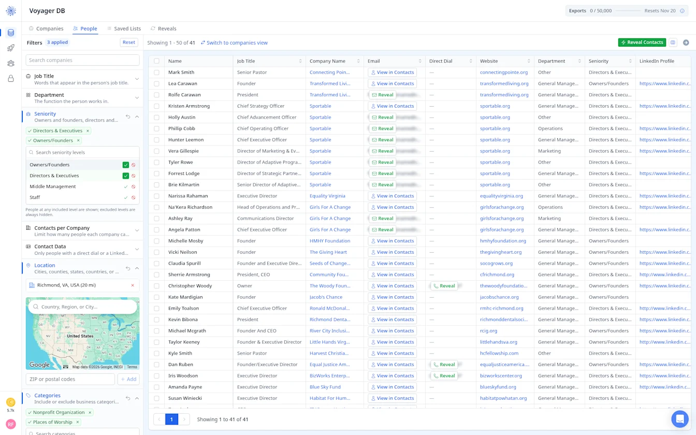Screen dimensions: 696x435
Task: Click the RF user avatar
Action: [11, 424]
